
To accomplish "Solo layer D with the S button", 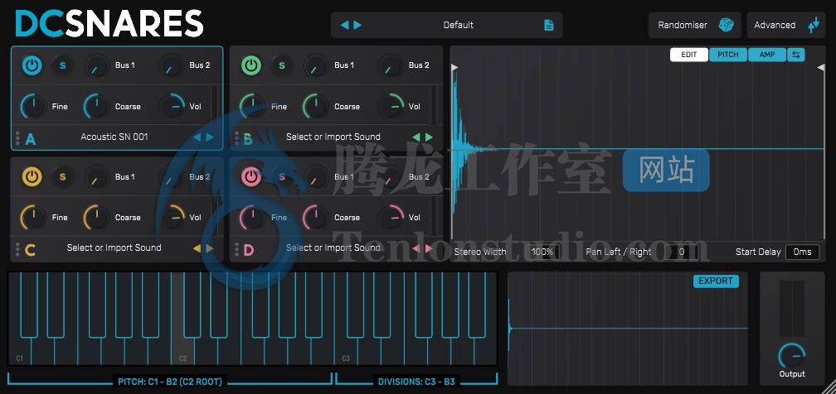I will (x=282, y=177).
